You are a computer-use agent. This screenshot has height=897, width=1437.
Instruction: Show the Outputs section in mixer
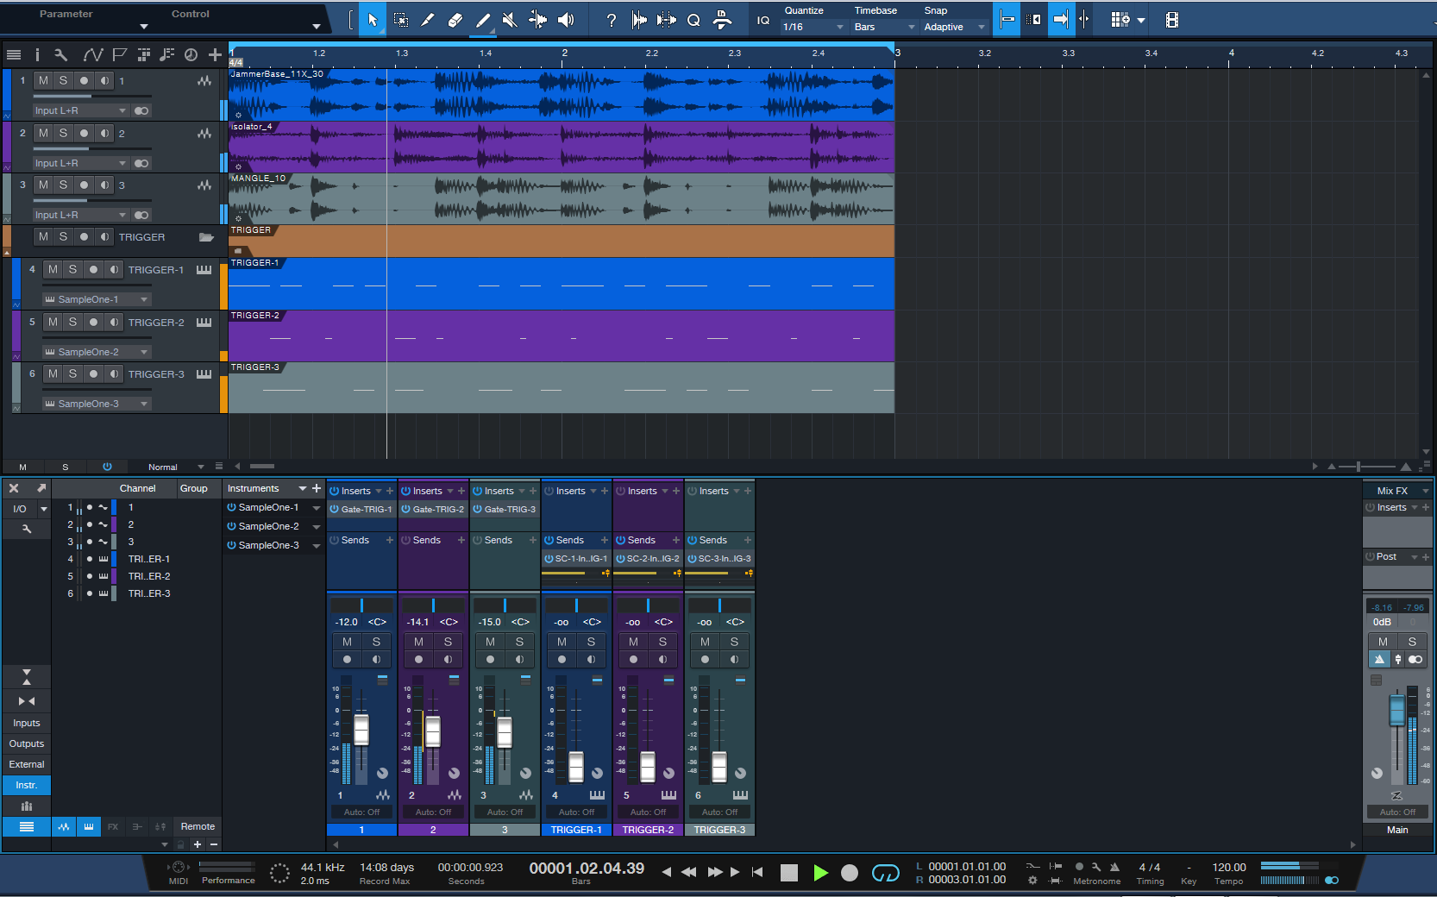27,743
